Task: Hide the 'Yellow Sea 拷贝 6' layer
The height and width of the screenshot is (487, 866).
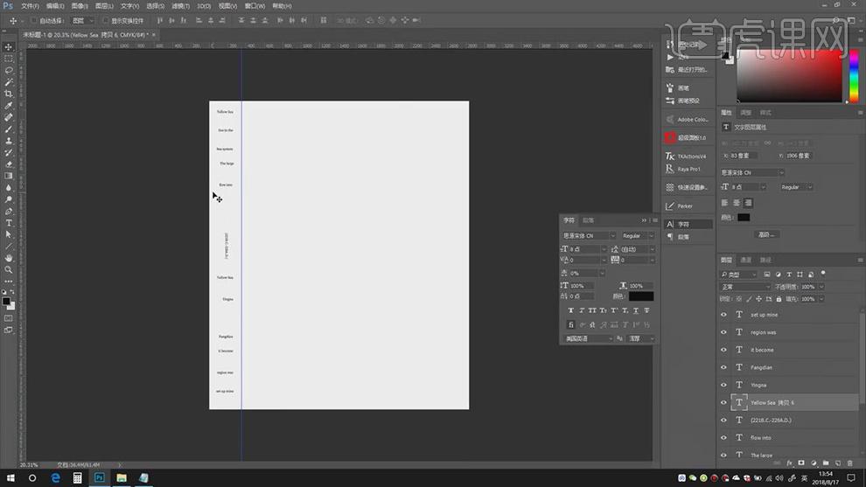Action: tap(723, 402)
